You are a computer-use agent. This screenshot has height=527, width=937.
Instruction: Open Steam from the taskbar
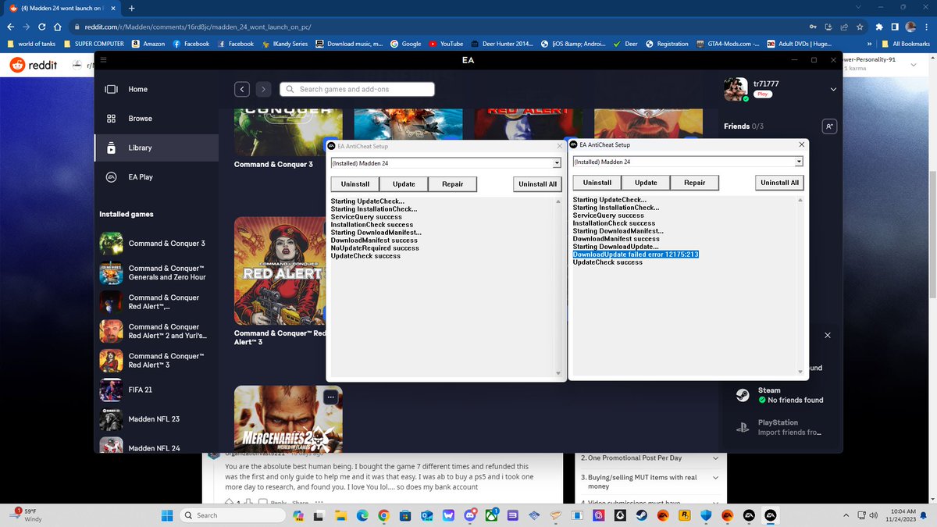tap(640, 515)
